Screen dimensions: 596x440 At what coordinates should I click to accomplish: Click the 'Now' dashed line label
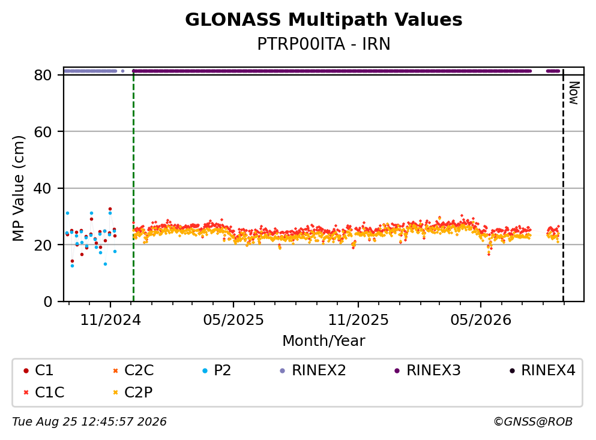tap(574, 93)
